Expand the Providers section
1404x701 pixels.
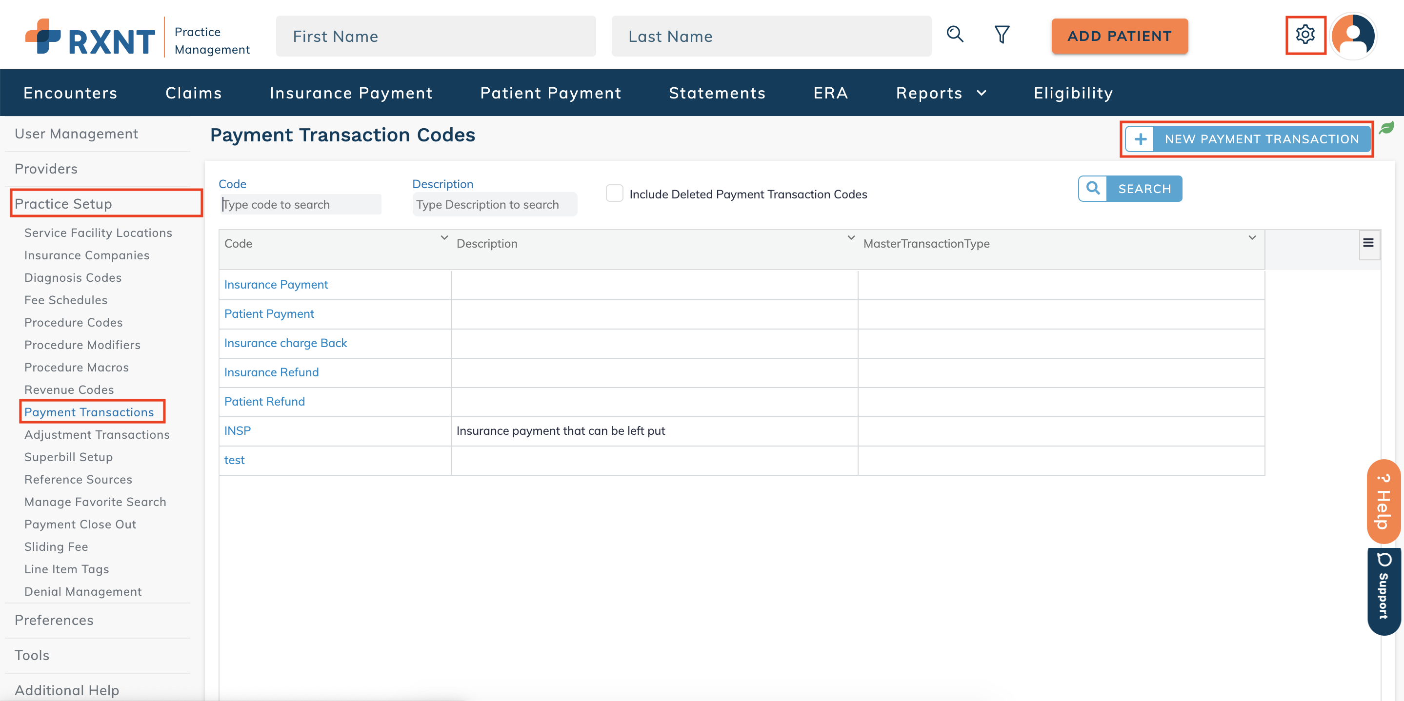point(46,168)
